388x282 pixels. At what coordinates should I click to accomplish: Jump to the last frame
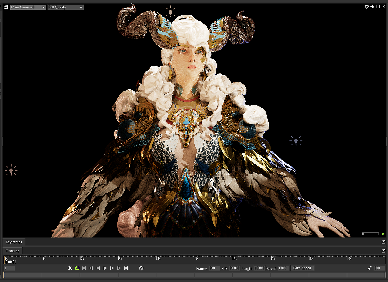126,268
